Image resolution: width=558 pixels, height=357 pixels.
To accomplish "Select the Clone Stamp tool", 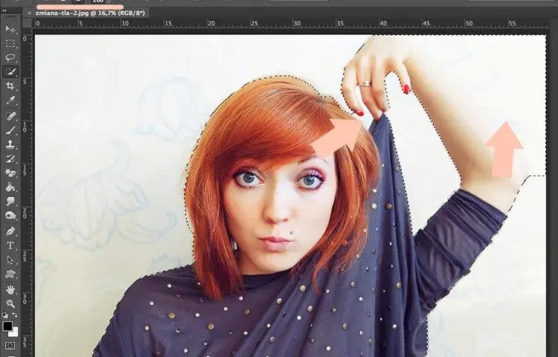I will pyautogui.click(x=10, y=144).
